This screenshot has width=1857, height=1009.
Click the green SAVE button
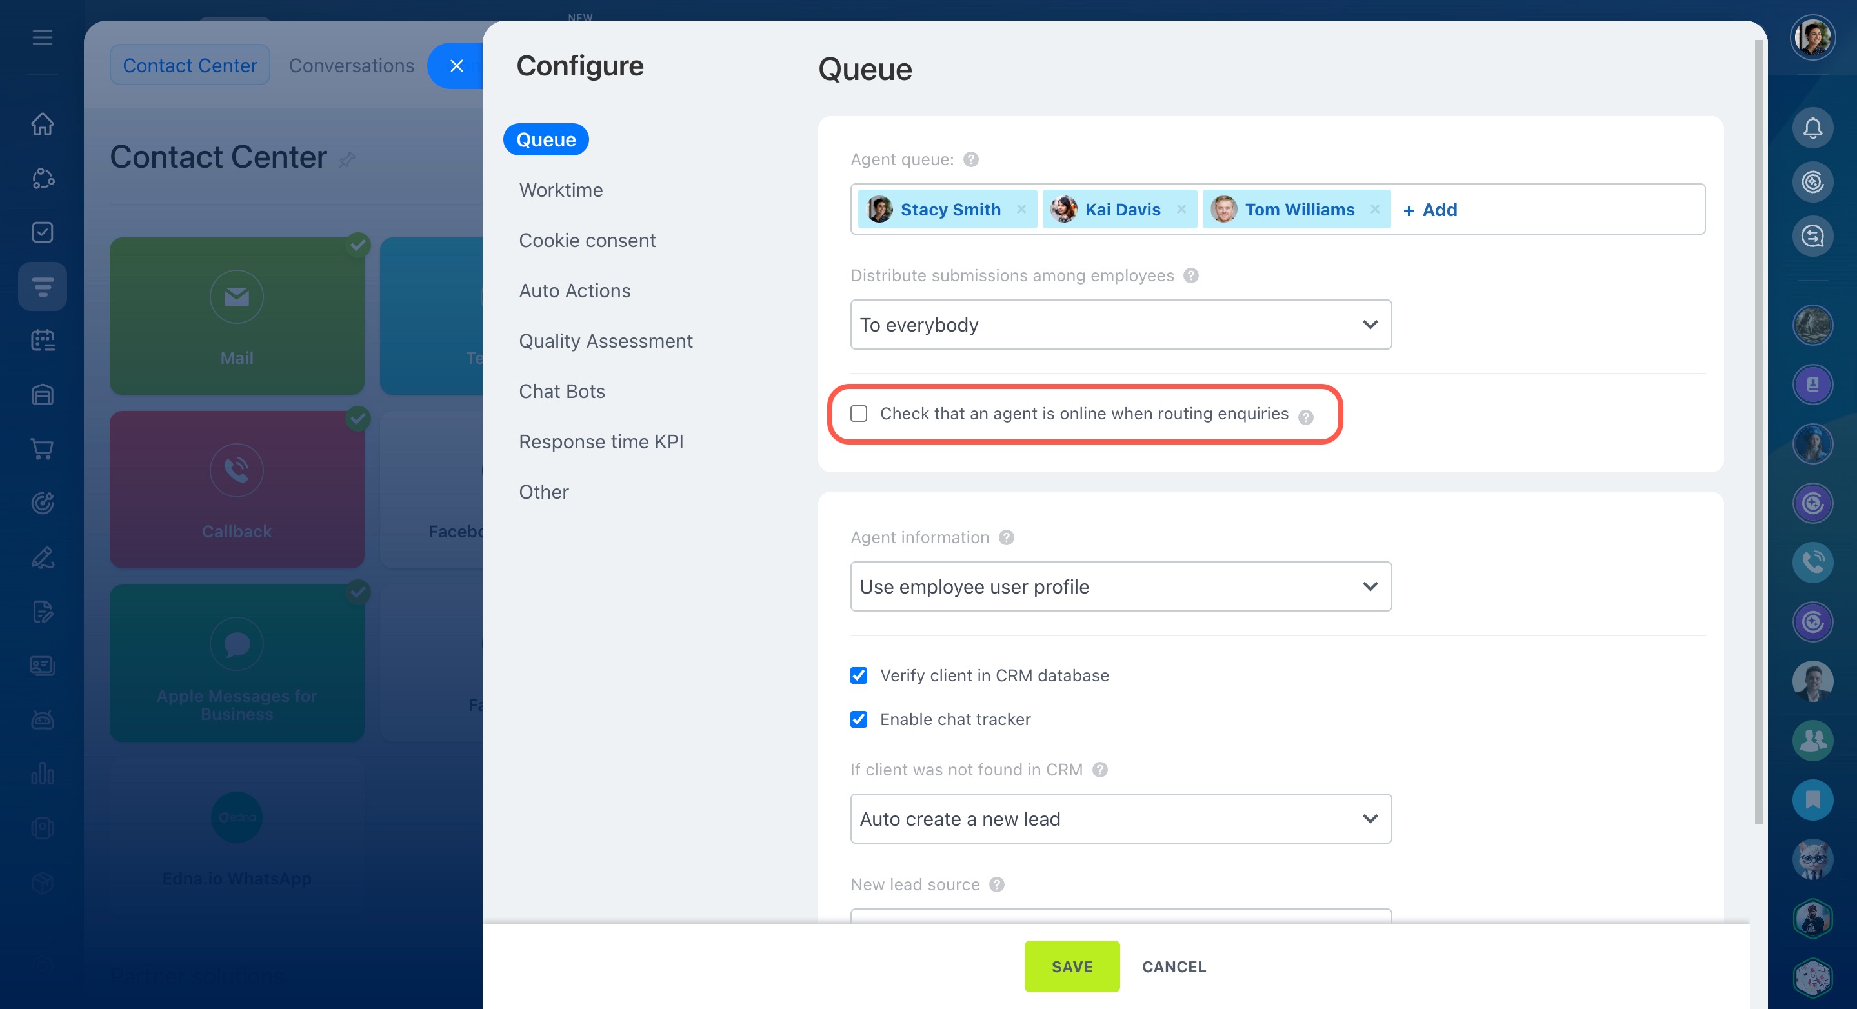[1072, 966]
